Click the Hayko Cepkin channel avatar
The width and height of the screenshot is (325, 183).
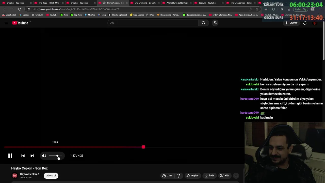pyautogui.click(x=15, y=176)
